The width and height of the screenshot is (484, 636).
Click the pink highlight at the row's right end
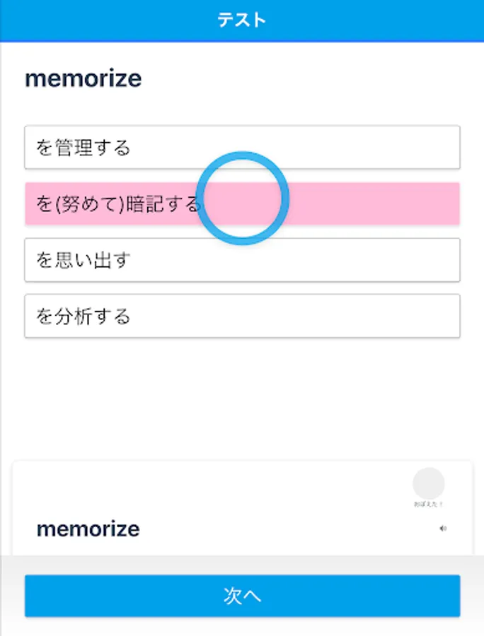(425, 204)
